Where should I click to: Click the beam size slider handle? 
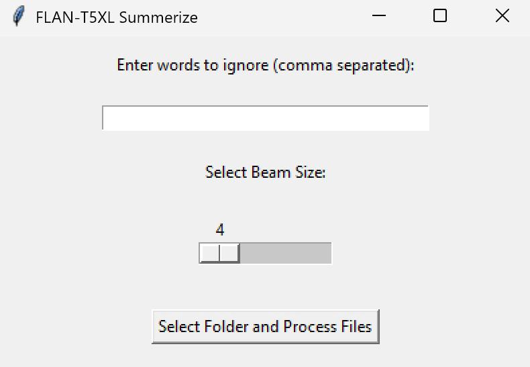click(x=219, y=253)
